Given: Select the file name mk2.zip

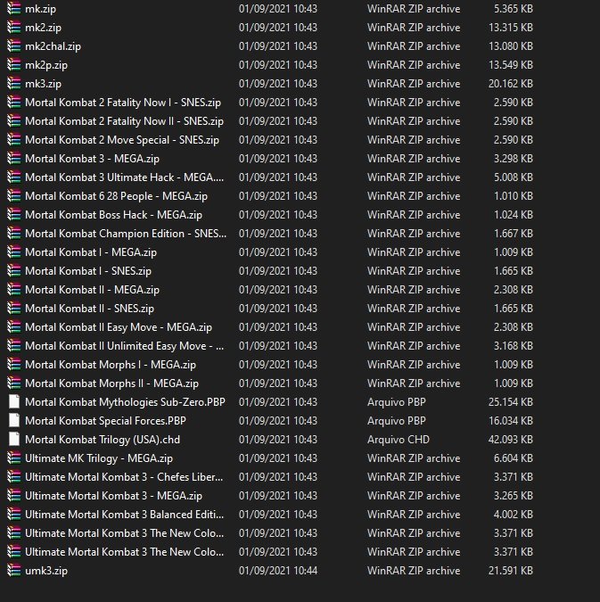Looking at the screenshot, I should click(43, 28).
